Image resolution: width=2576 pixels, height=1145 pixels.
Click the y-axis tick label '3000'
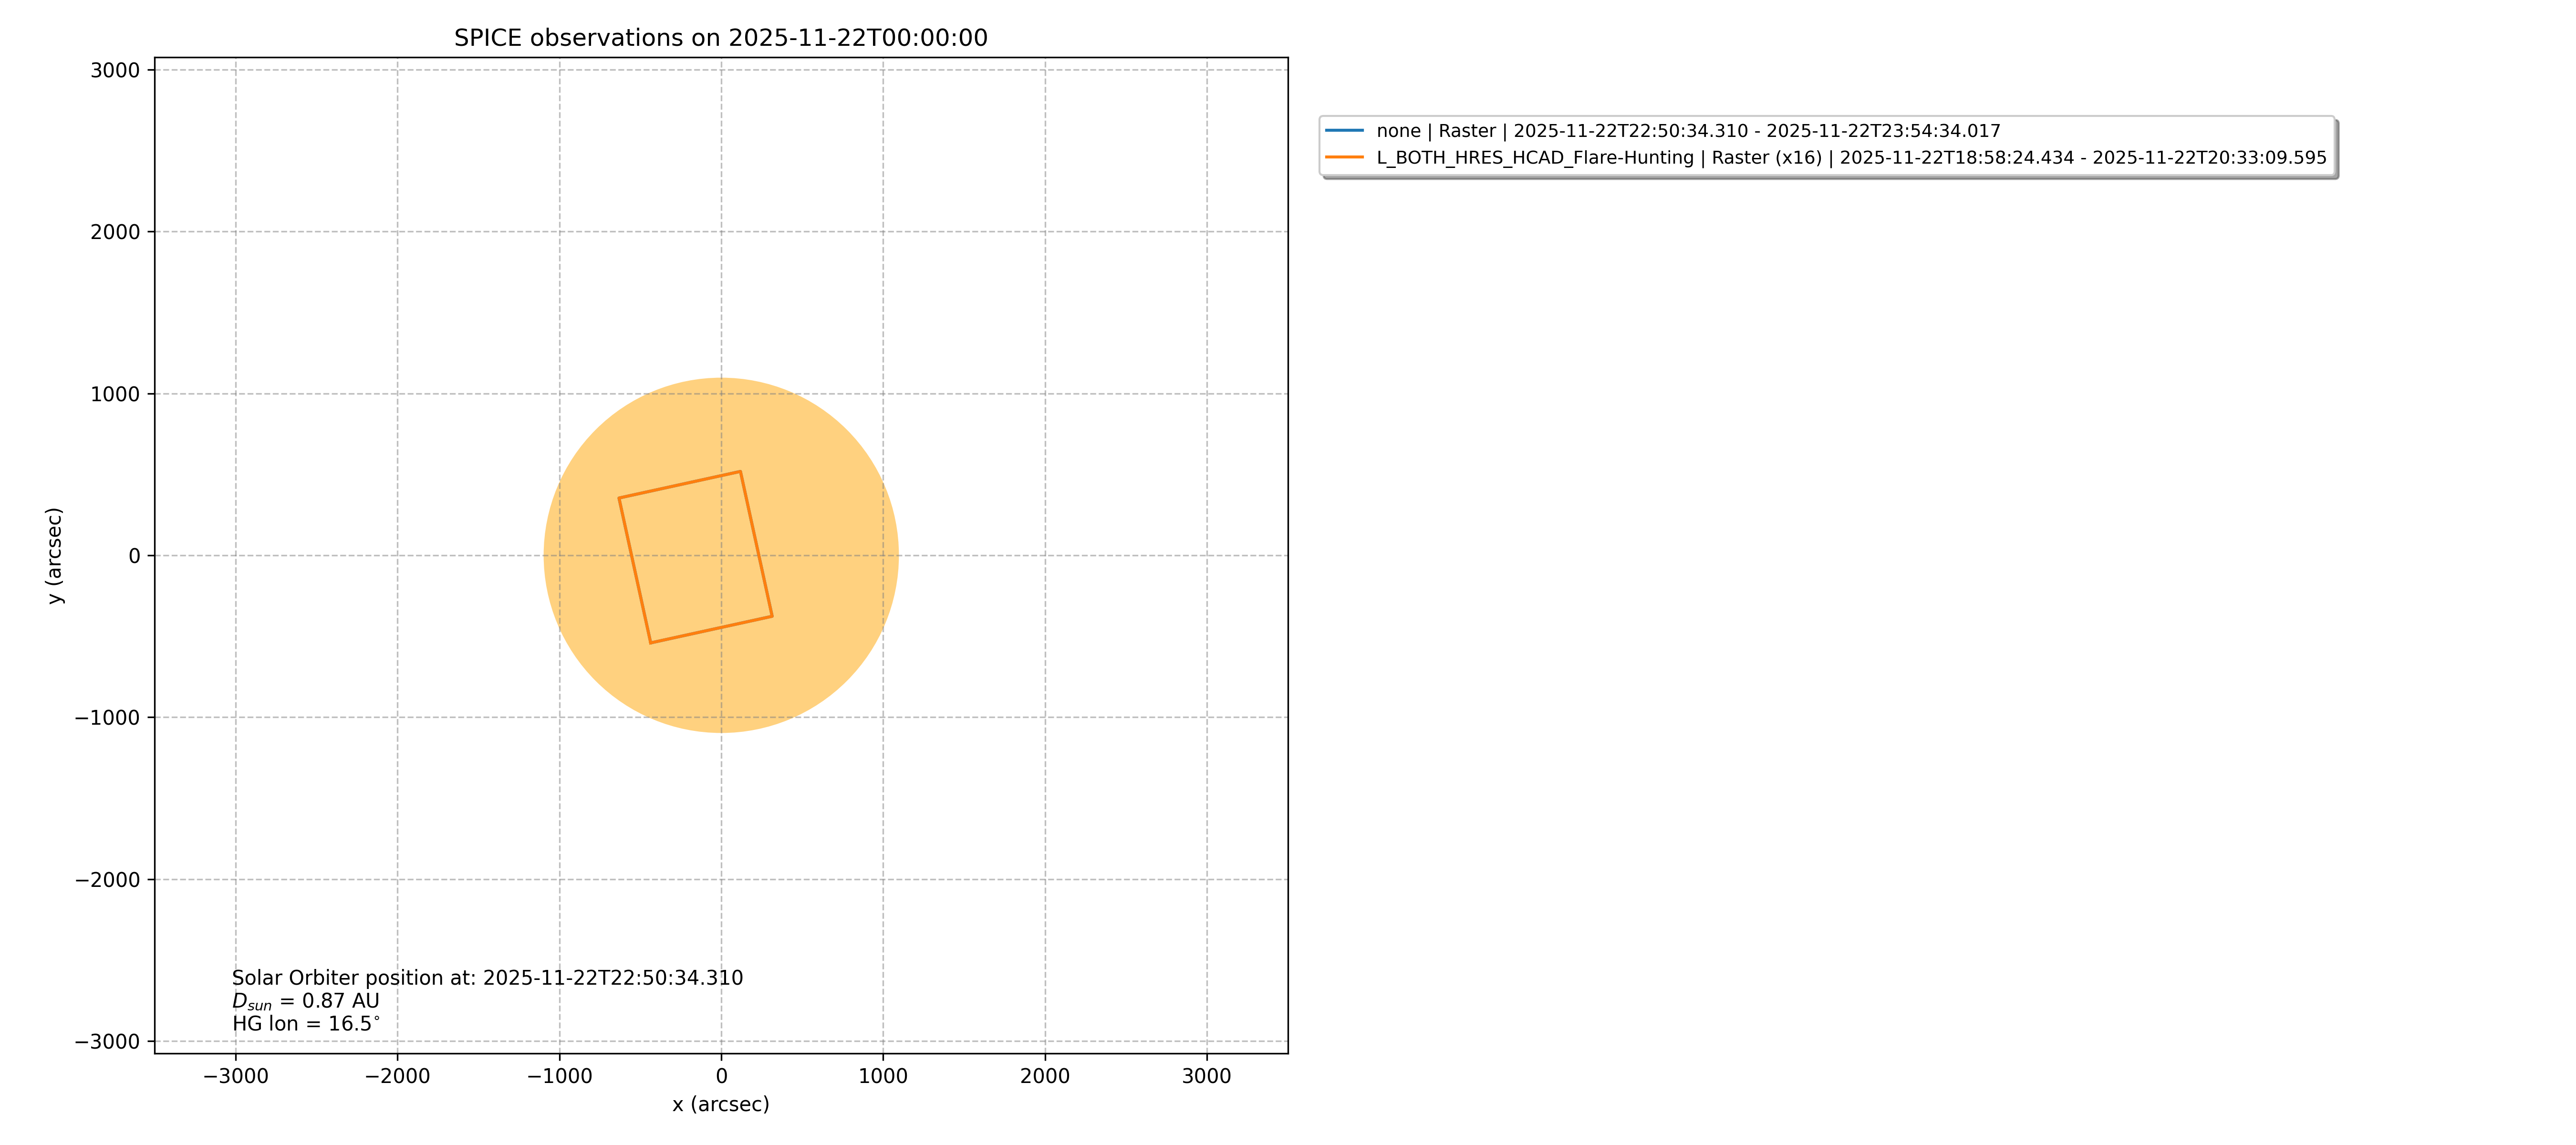[115, 70]
